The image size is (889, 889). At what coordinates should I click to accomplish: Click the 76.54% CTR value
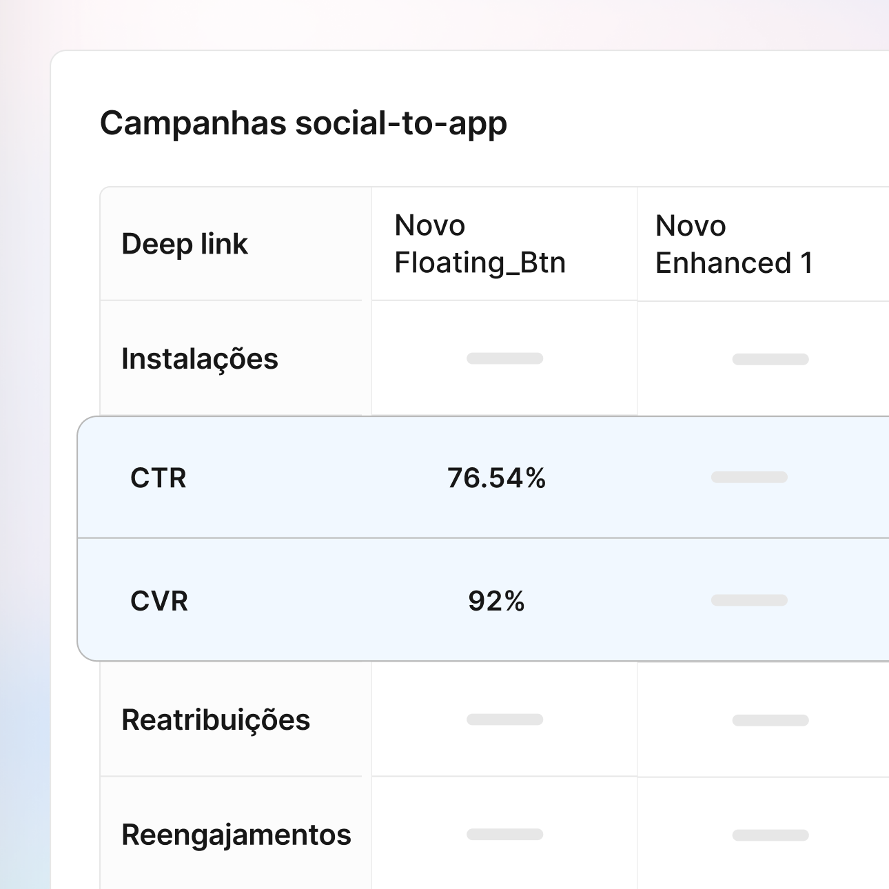496,478
